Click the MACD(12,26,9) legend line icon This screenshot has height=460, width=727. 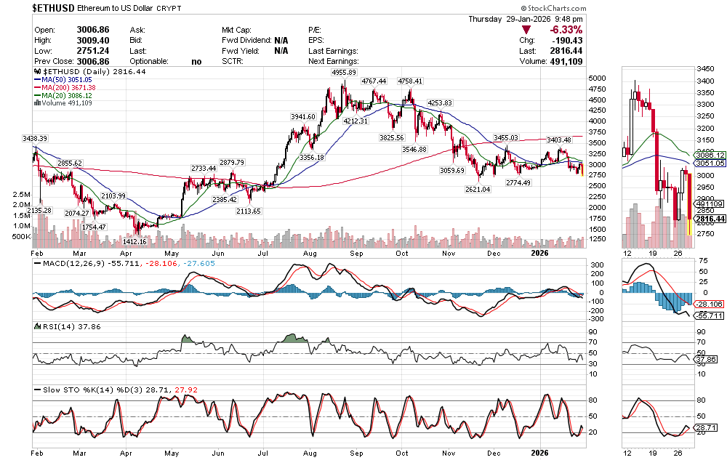38,263
